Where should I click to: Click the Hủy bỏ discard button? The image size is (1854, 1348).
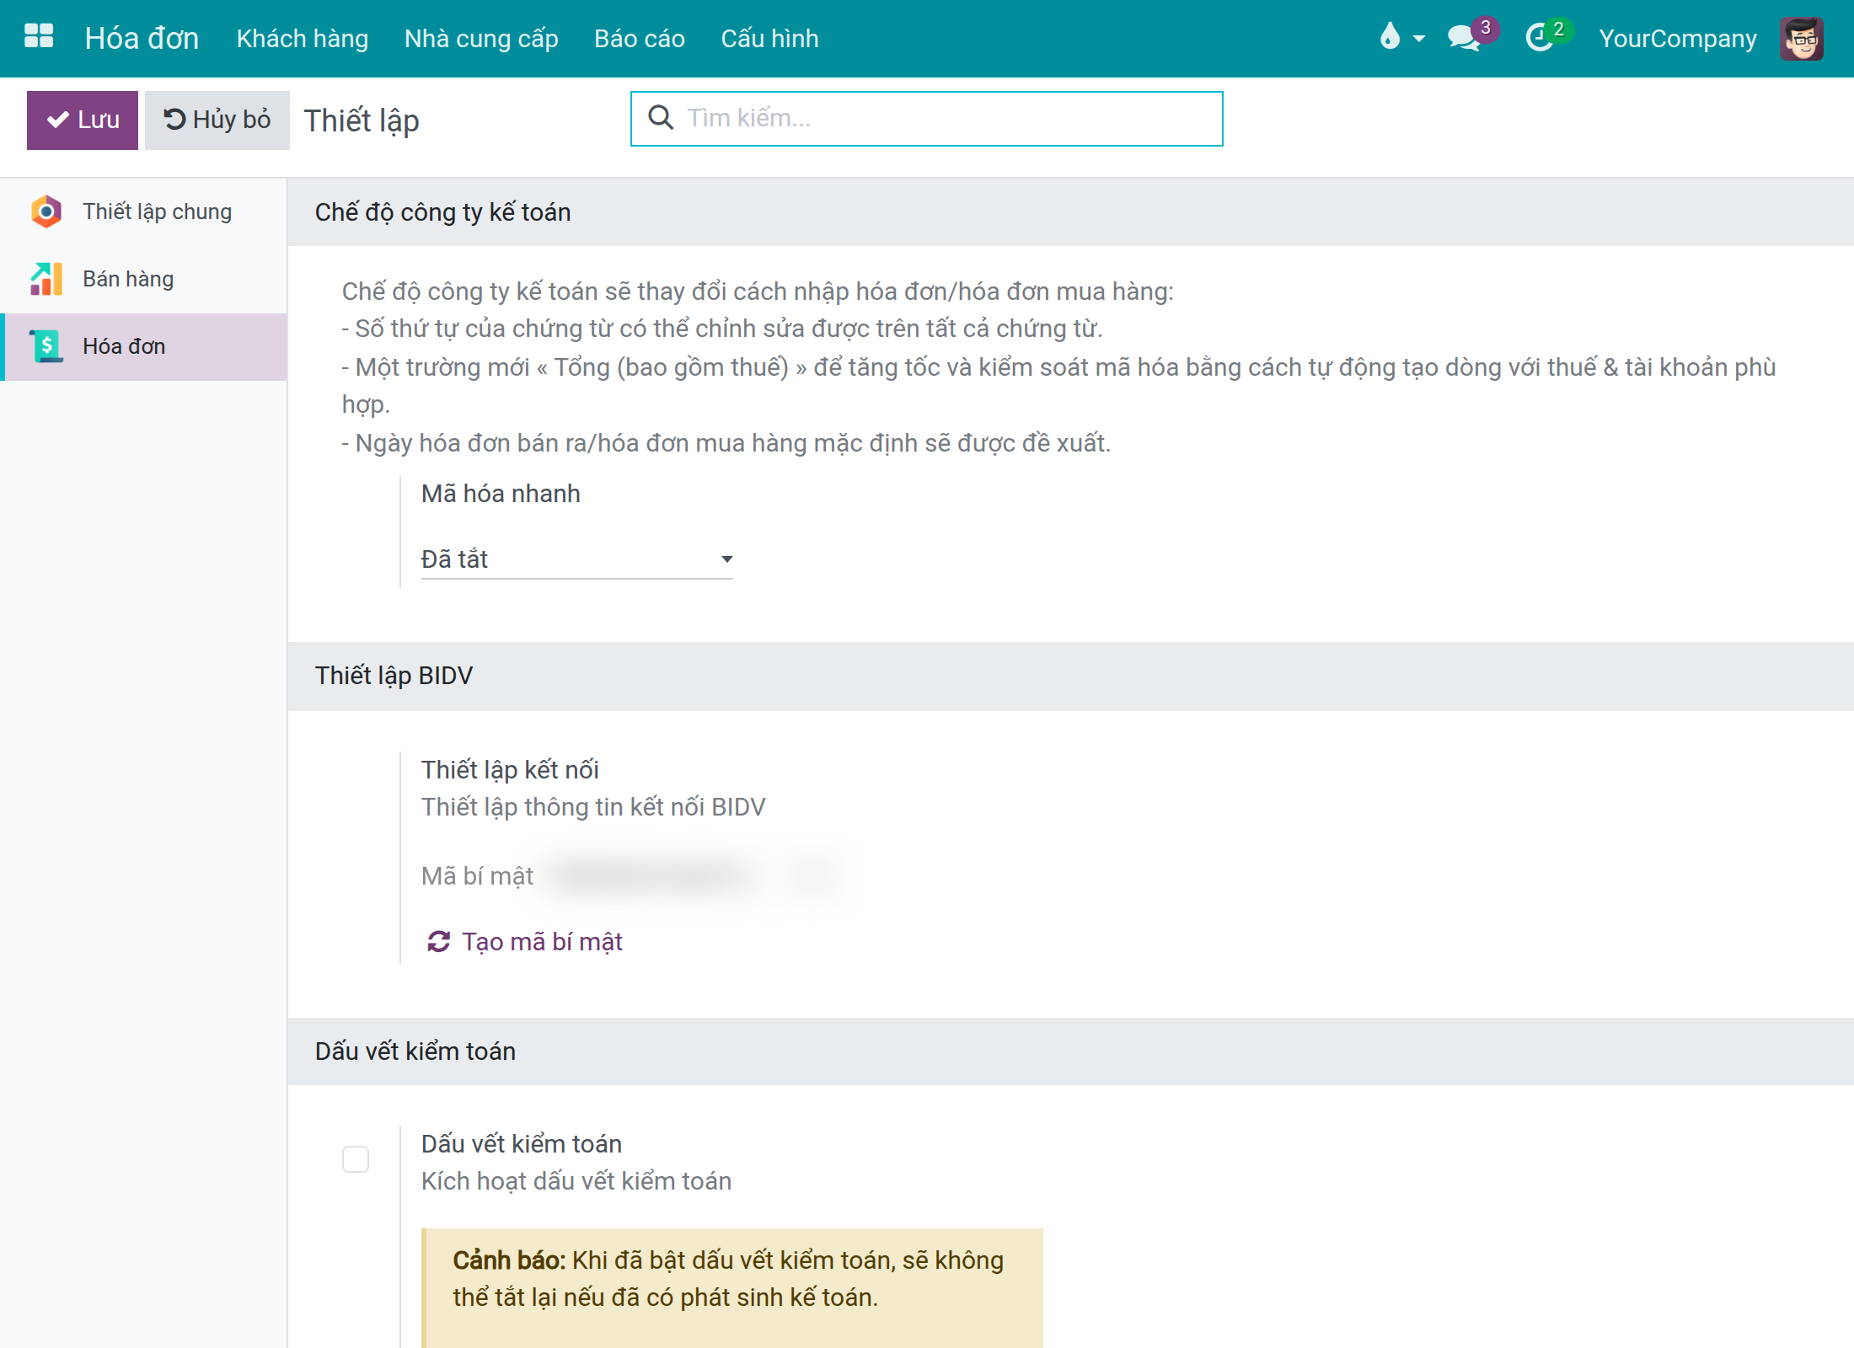[x=217, y=120]
